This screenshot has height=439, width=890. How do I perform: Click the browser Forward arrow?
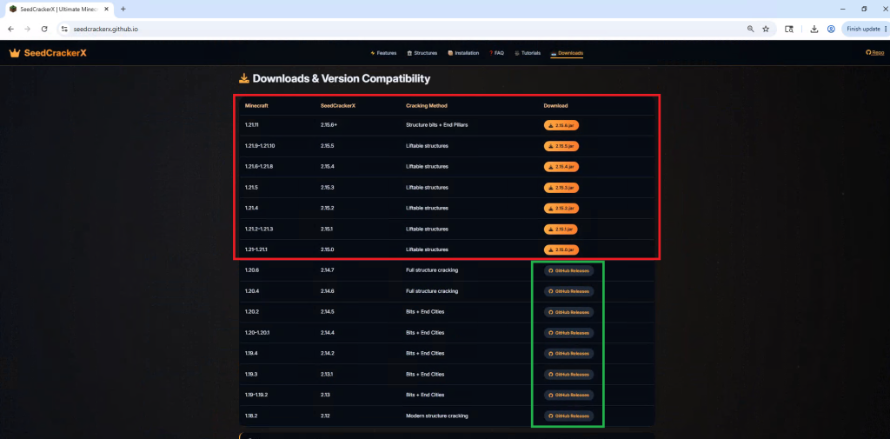tap(27, 29)
